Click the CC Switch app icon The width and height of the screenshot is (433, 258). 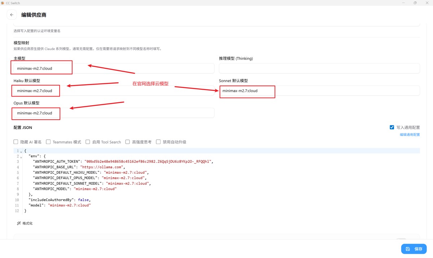point(3,3)
